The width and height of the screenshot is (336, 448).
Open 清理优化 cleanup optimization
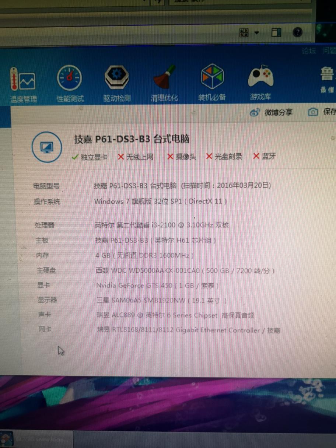click(164, 84)
